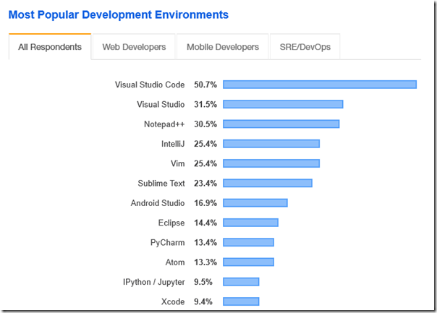Click the IntelliJ bar
437x313 pixels.
pos(271,144)
